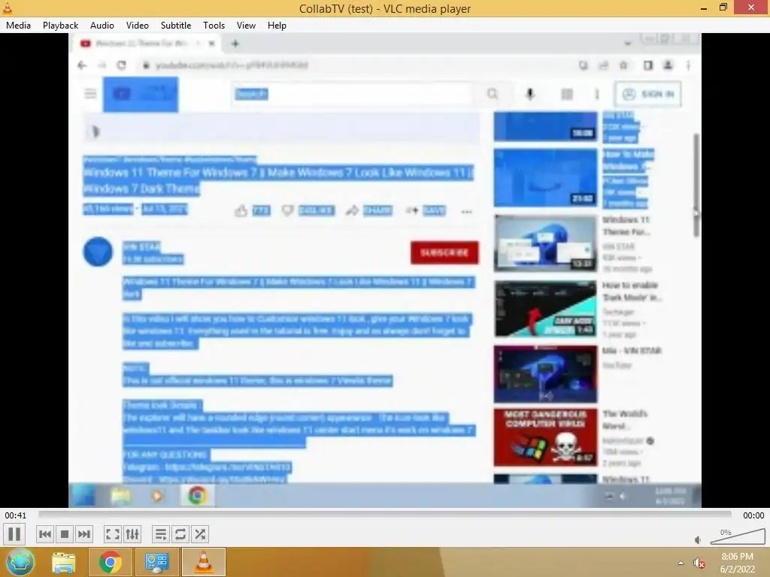770x577 pixels.
Task: Toggle VLC fullscreen mode
Action: pyautogui.click(x=113, y=534)
